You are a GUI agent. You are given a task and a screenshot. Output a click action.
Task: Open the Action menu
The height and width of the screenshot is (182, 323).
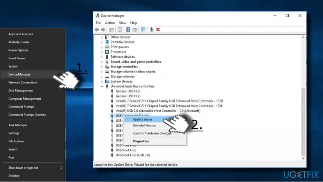(110, 23)
